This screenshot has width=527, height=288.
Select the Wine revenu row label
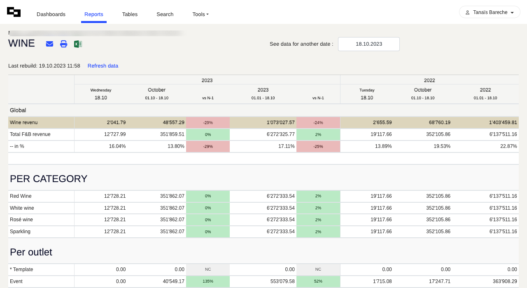coord(24,122)
